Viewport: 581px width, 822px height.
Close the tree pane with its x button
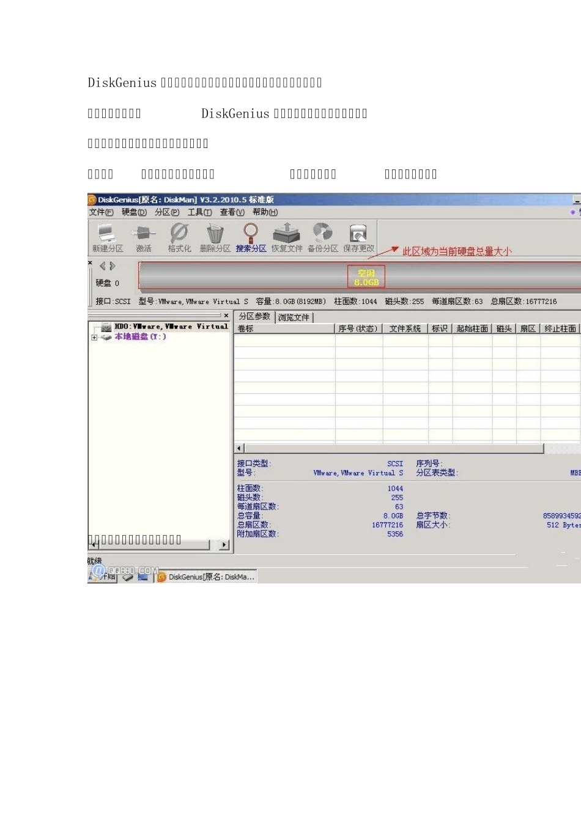pos(226,316)
